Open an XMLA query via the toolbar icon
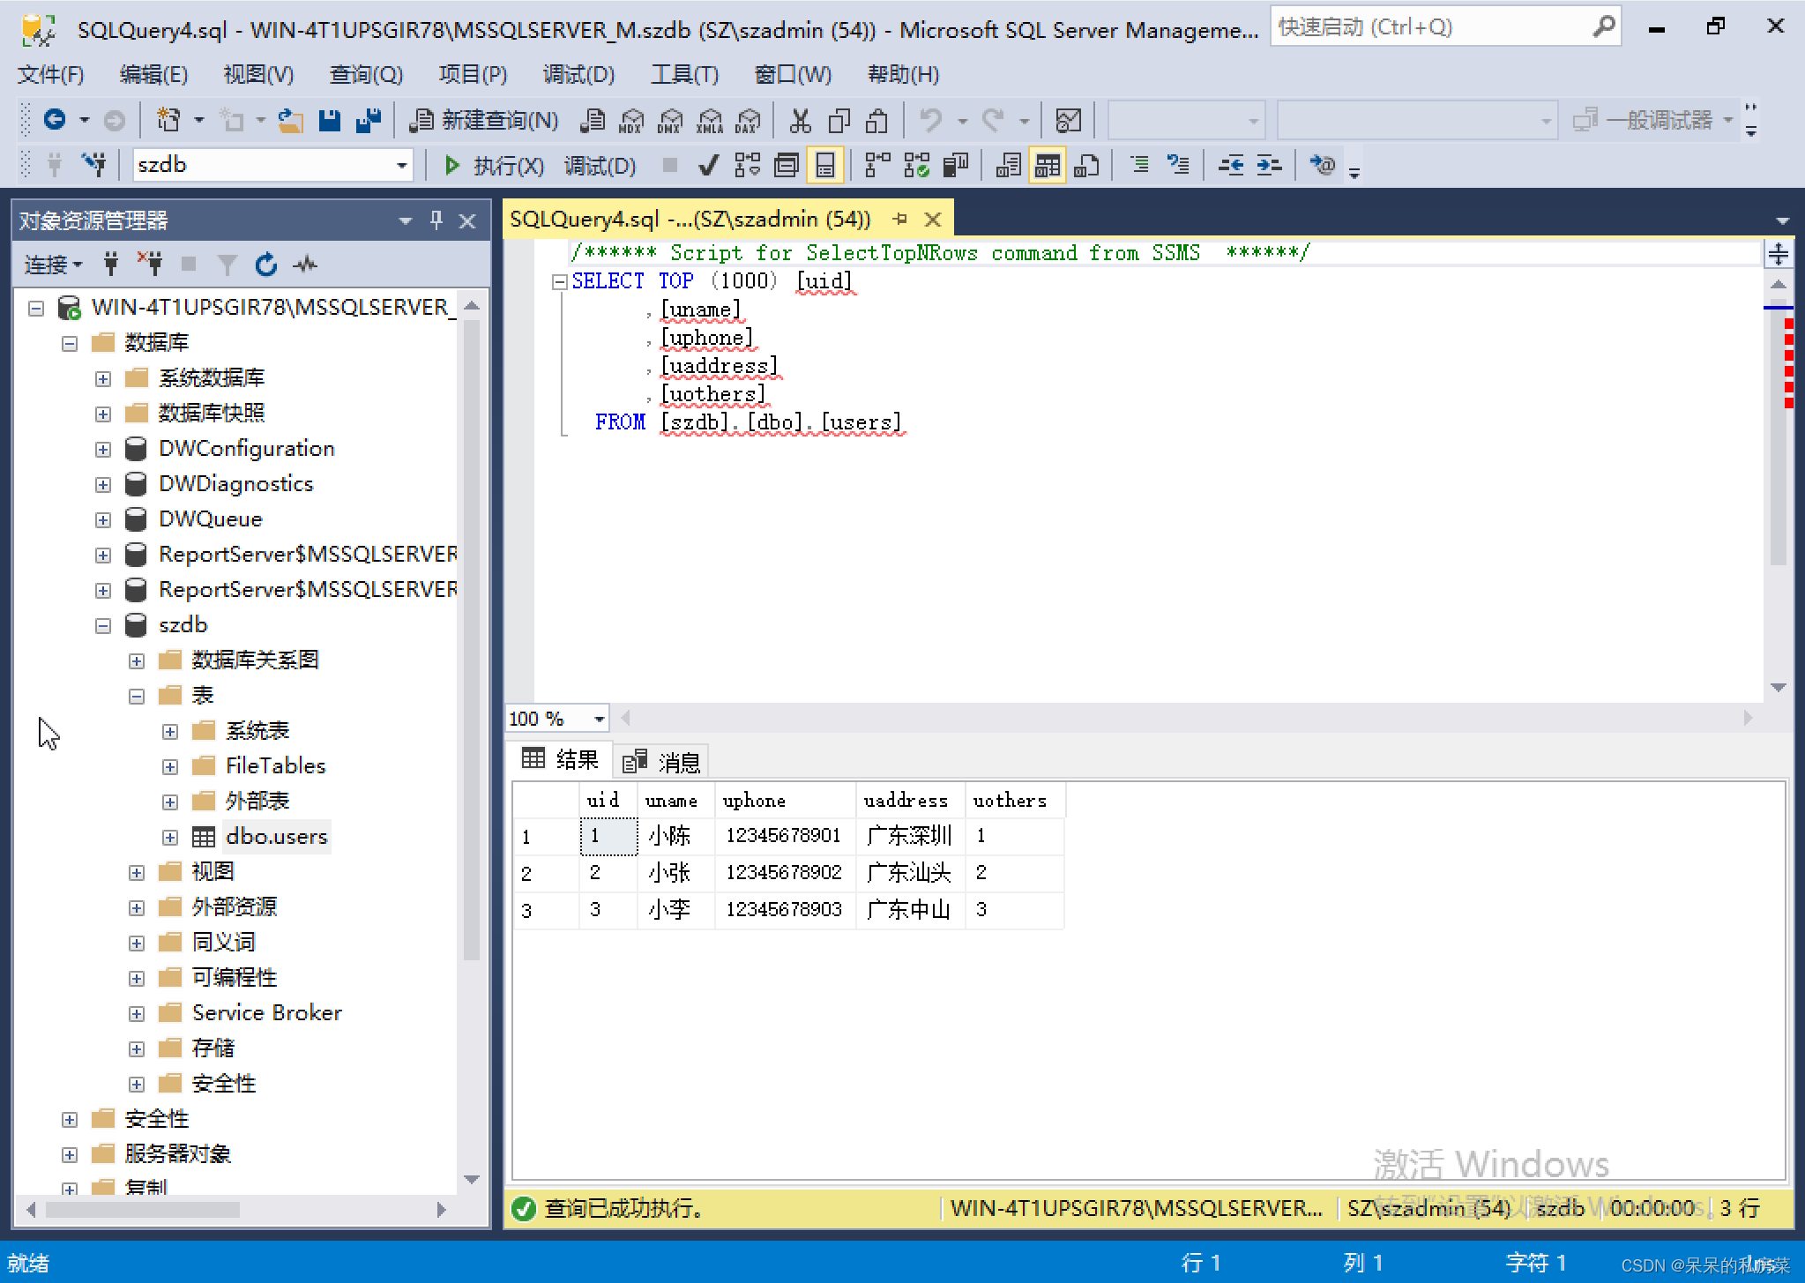 pyautogui.click(x=709, y=120)
